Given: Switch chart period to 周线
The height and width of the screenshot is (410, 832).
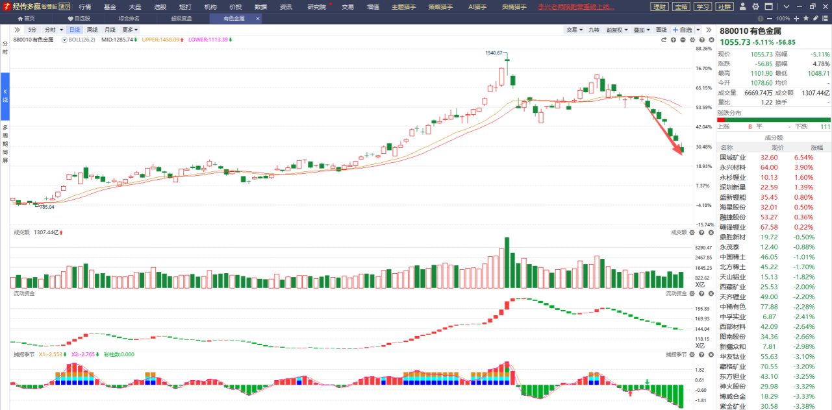Looking at the screenshot, I should (x=92, y=30).
